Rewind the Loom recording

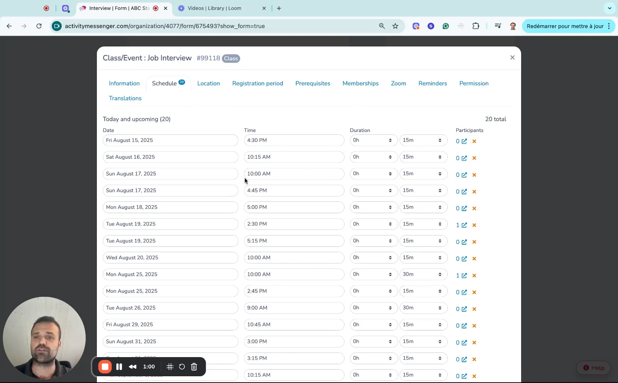pos(133,367)
